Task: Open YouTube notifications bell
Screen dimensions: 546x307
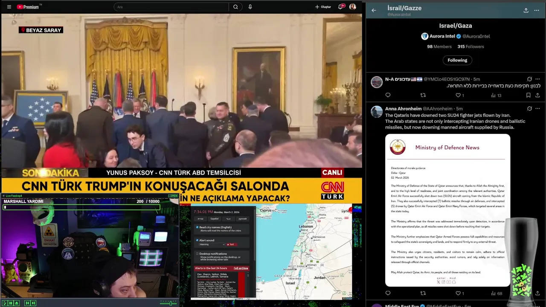Action: pyautogui.click(x=341, y=7)
